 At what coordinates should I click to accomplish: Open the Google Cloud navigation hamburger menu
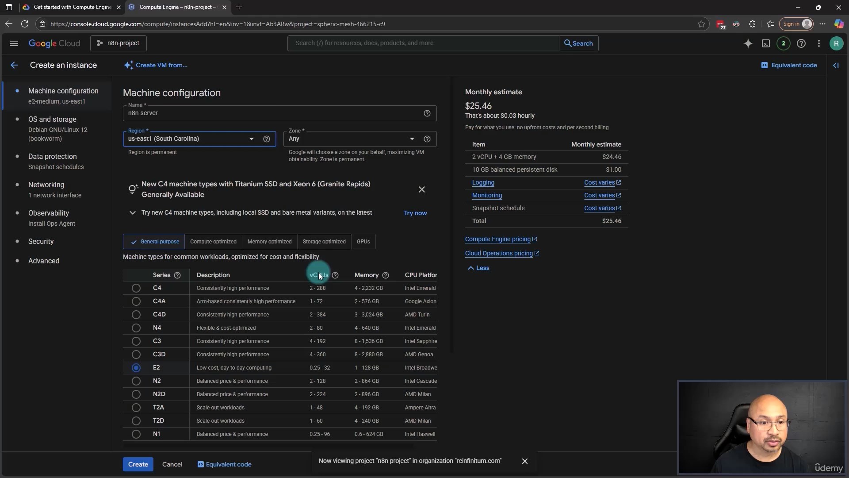click(x=14, y=43)
